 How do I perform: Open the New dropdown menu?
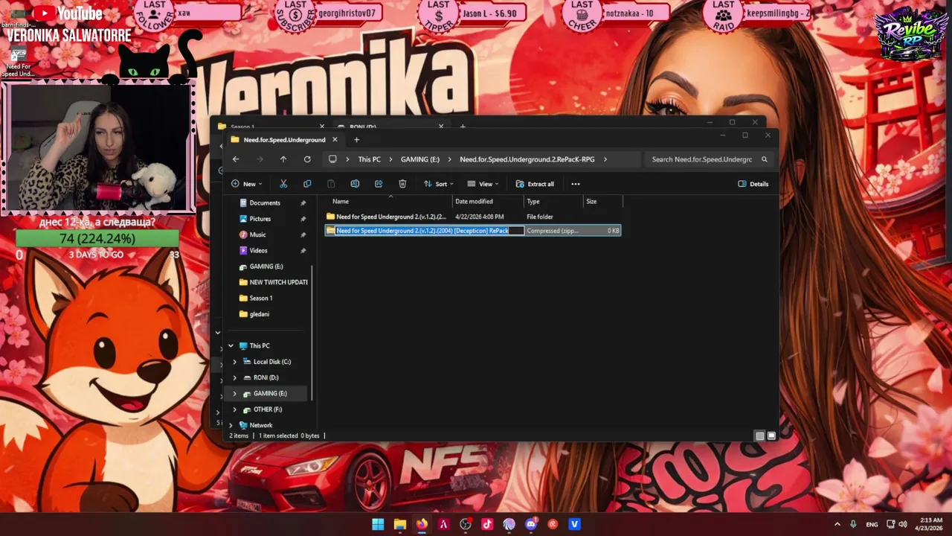246,184
